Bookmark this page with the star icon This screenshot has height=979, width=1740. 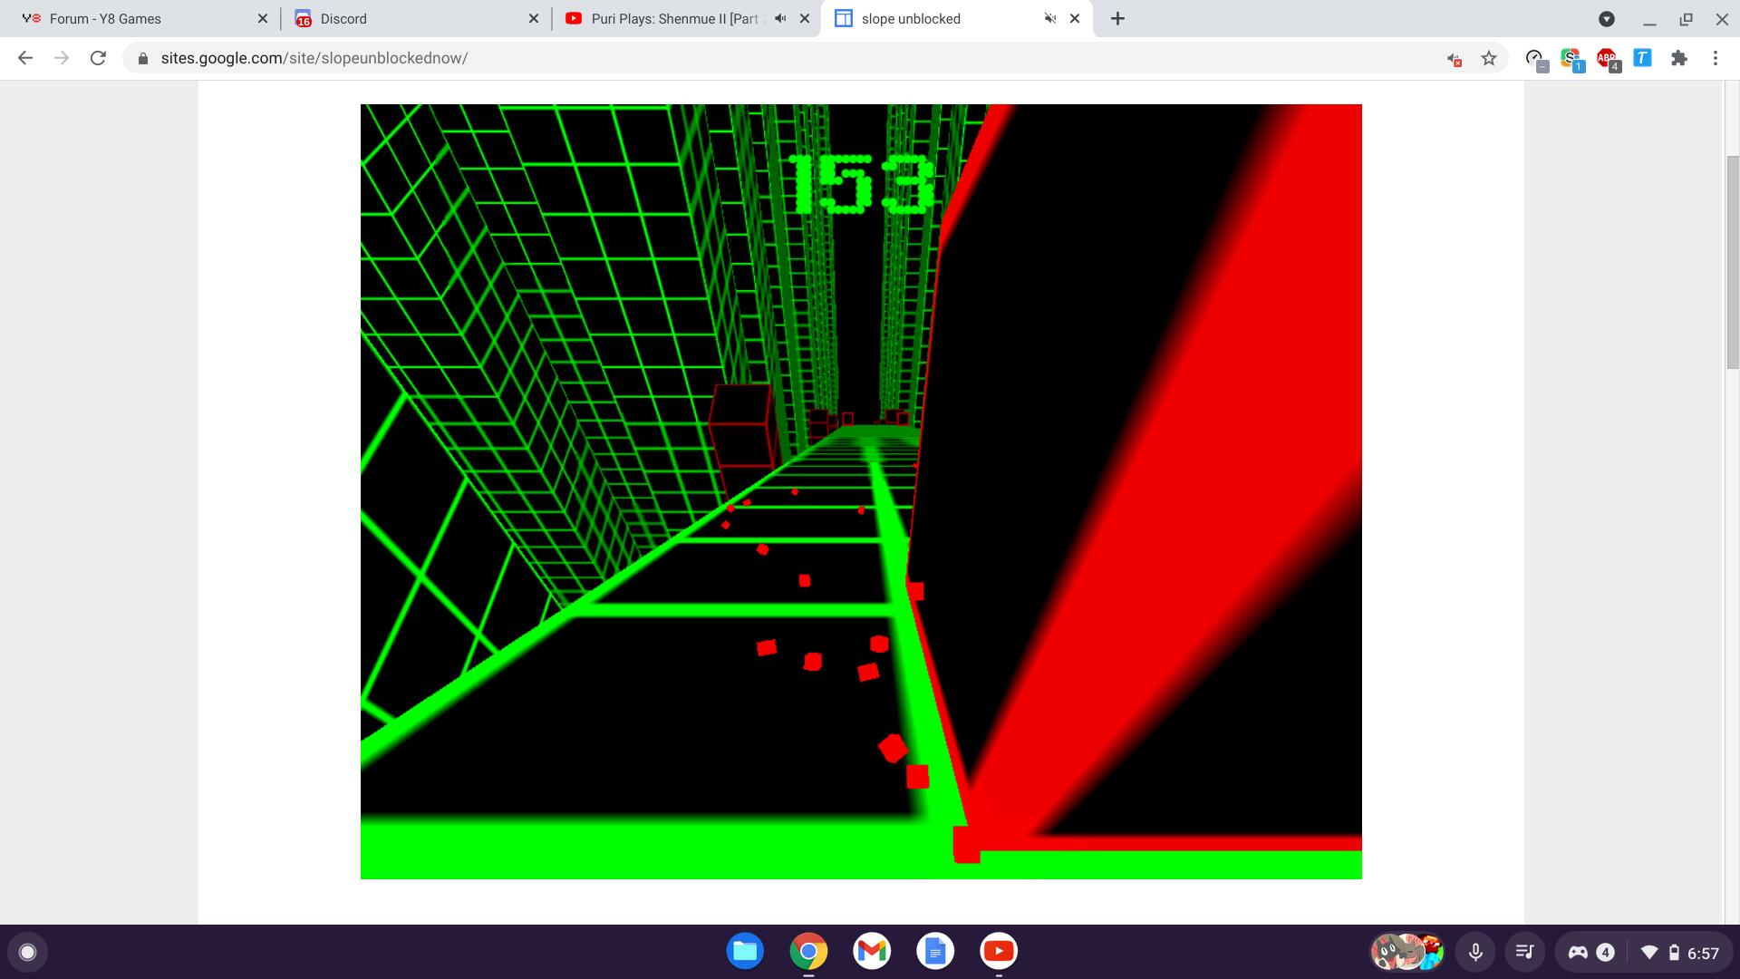(x=1489, y=58)
